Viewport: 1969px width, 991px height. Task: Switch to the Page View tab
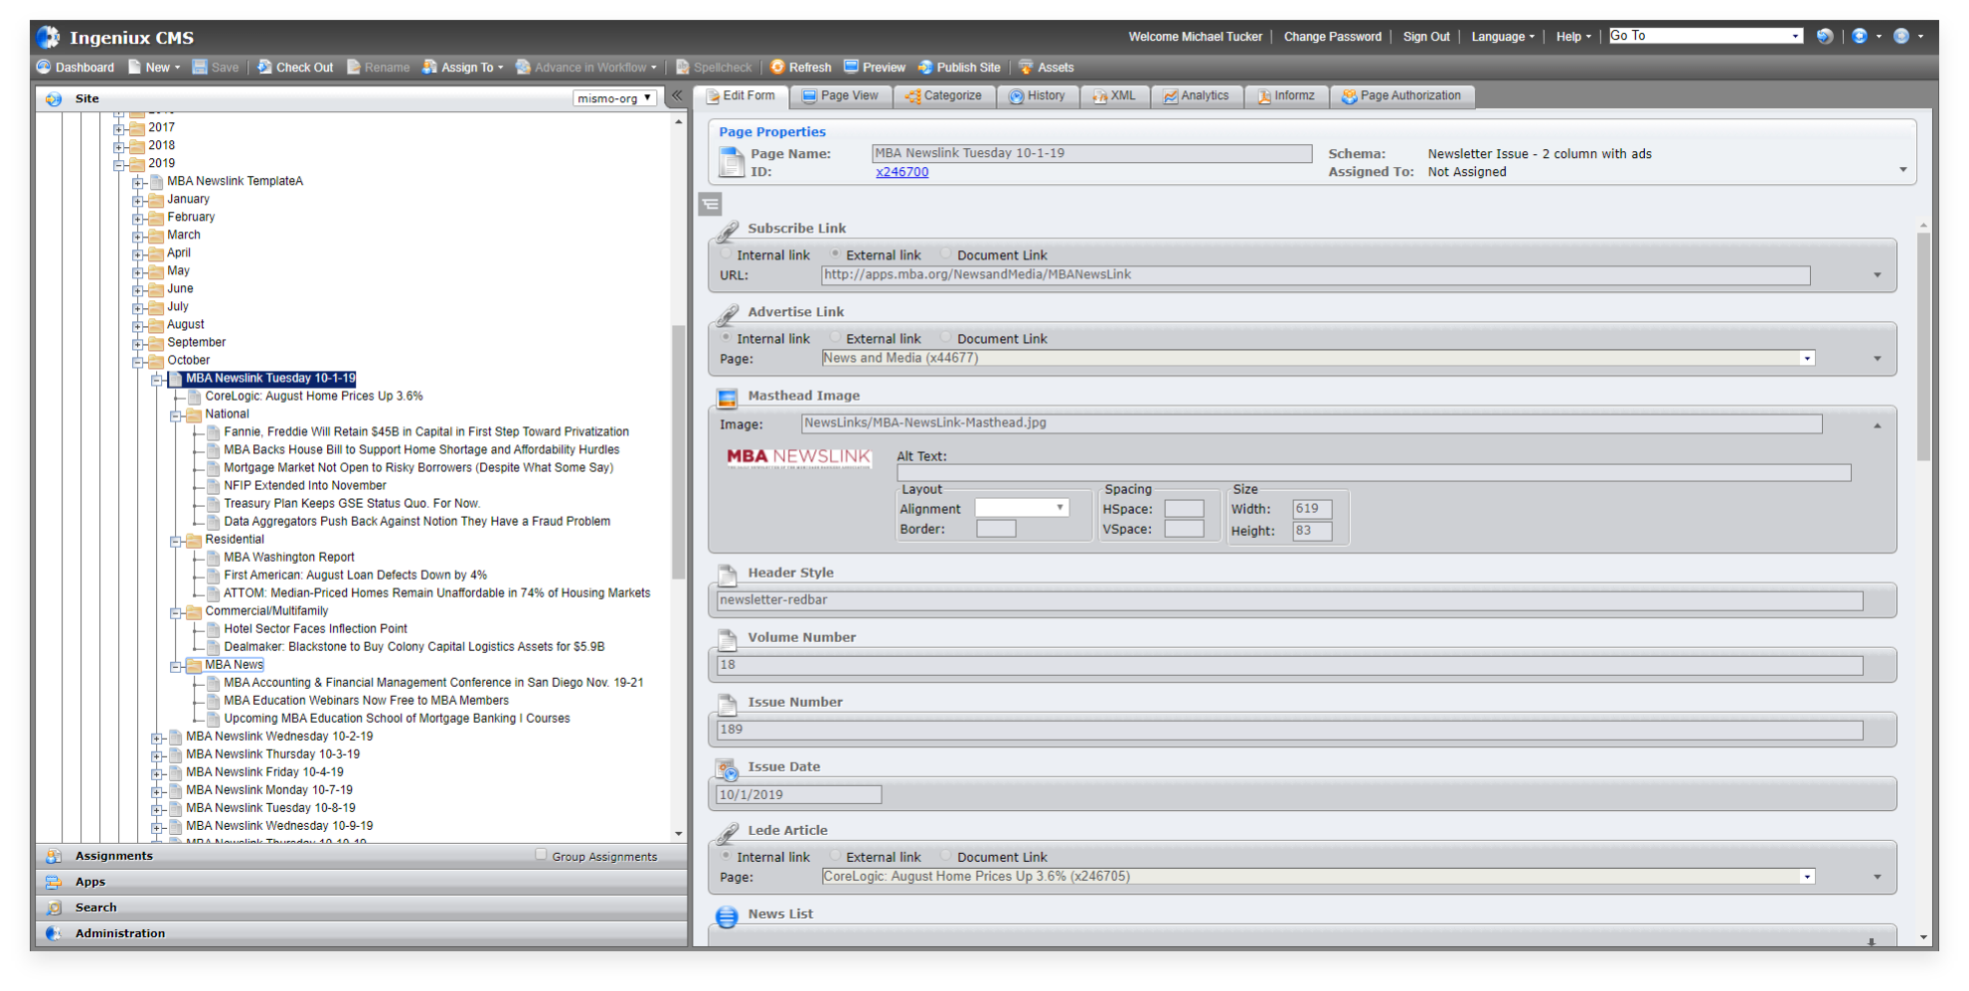841,96
